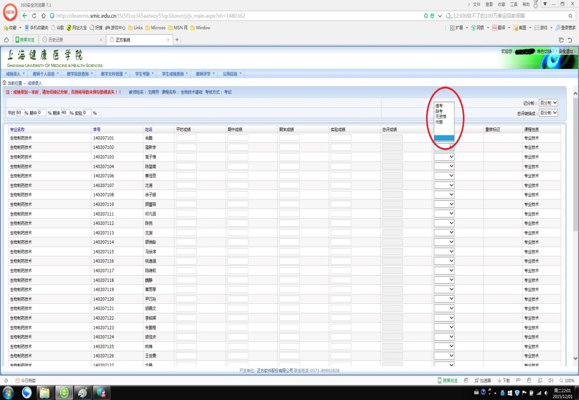579x400 pixels.
Task: Click the home icon beside 当前位置
Action: pos(5,83)
